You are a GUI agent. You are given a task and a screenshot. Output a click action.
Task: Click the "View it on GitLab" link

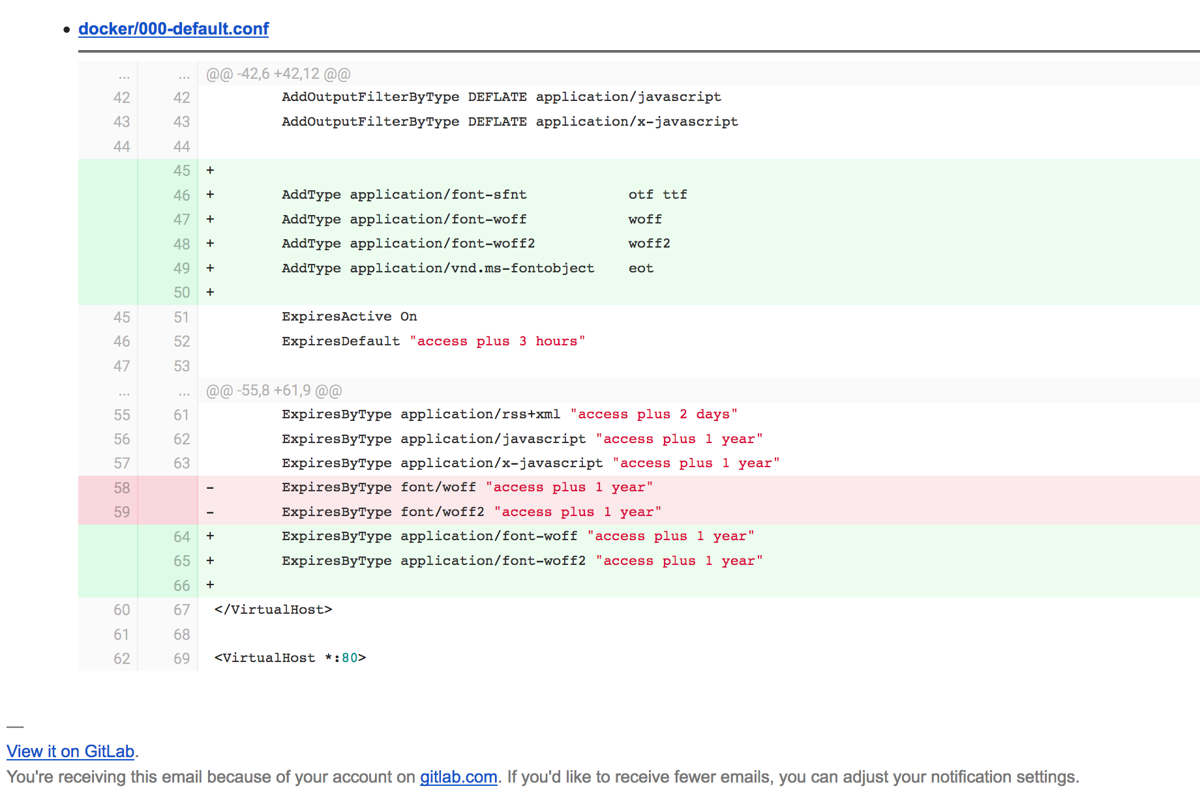[70, 751]
